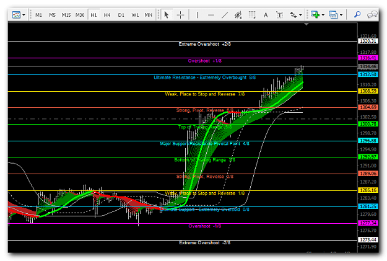Viewport: 387px width, 261px height.
Task: Select the Overshoot -1/8 label
Action: (204, 226)
